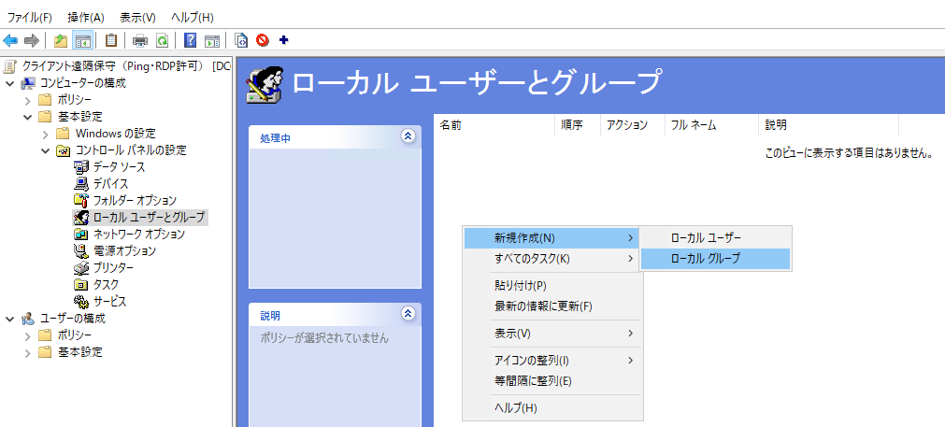Screen dimensions: 945x427
Task: Choose 新規作成(N) in context menu
Action: 551,238
